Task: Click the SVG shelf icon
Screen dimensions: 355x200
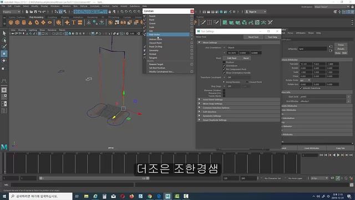Action: point(80,22)
